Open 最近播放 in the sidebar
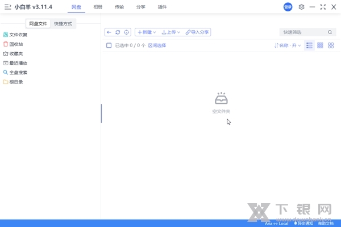Viewport: 341px width, 227px height. click(15, 63)
